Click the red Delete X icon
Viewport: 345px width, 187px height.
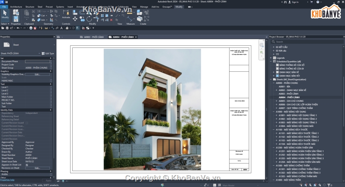(111, 20)
